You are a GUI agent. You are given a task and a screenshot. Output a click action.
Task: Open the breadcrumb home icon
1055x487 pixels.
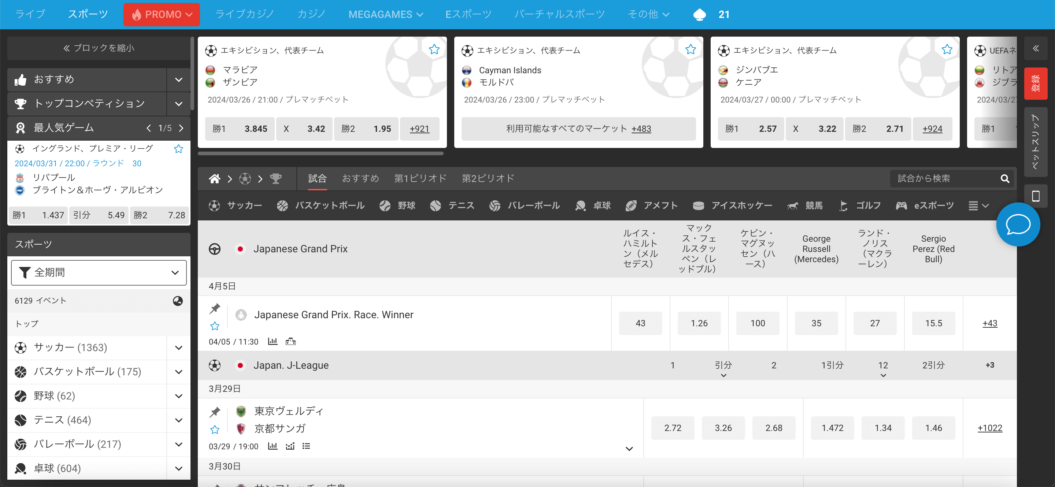(x=215, y=179)
